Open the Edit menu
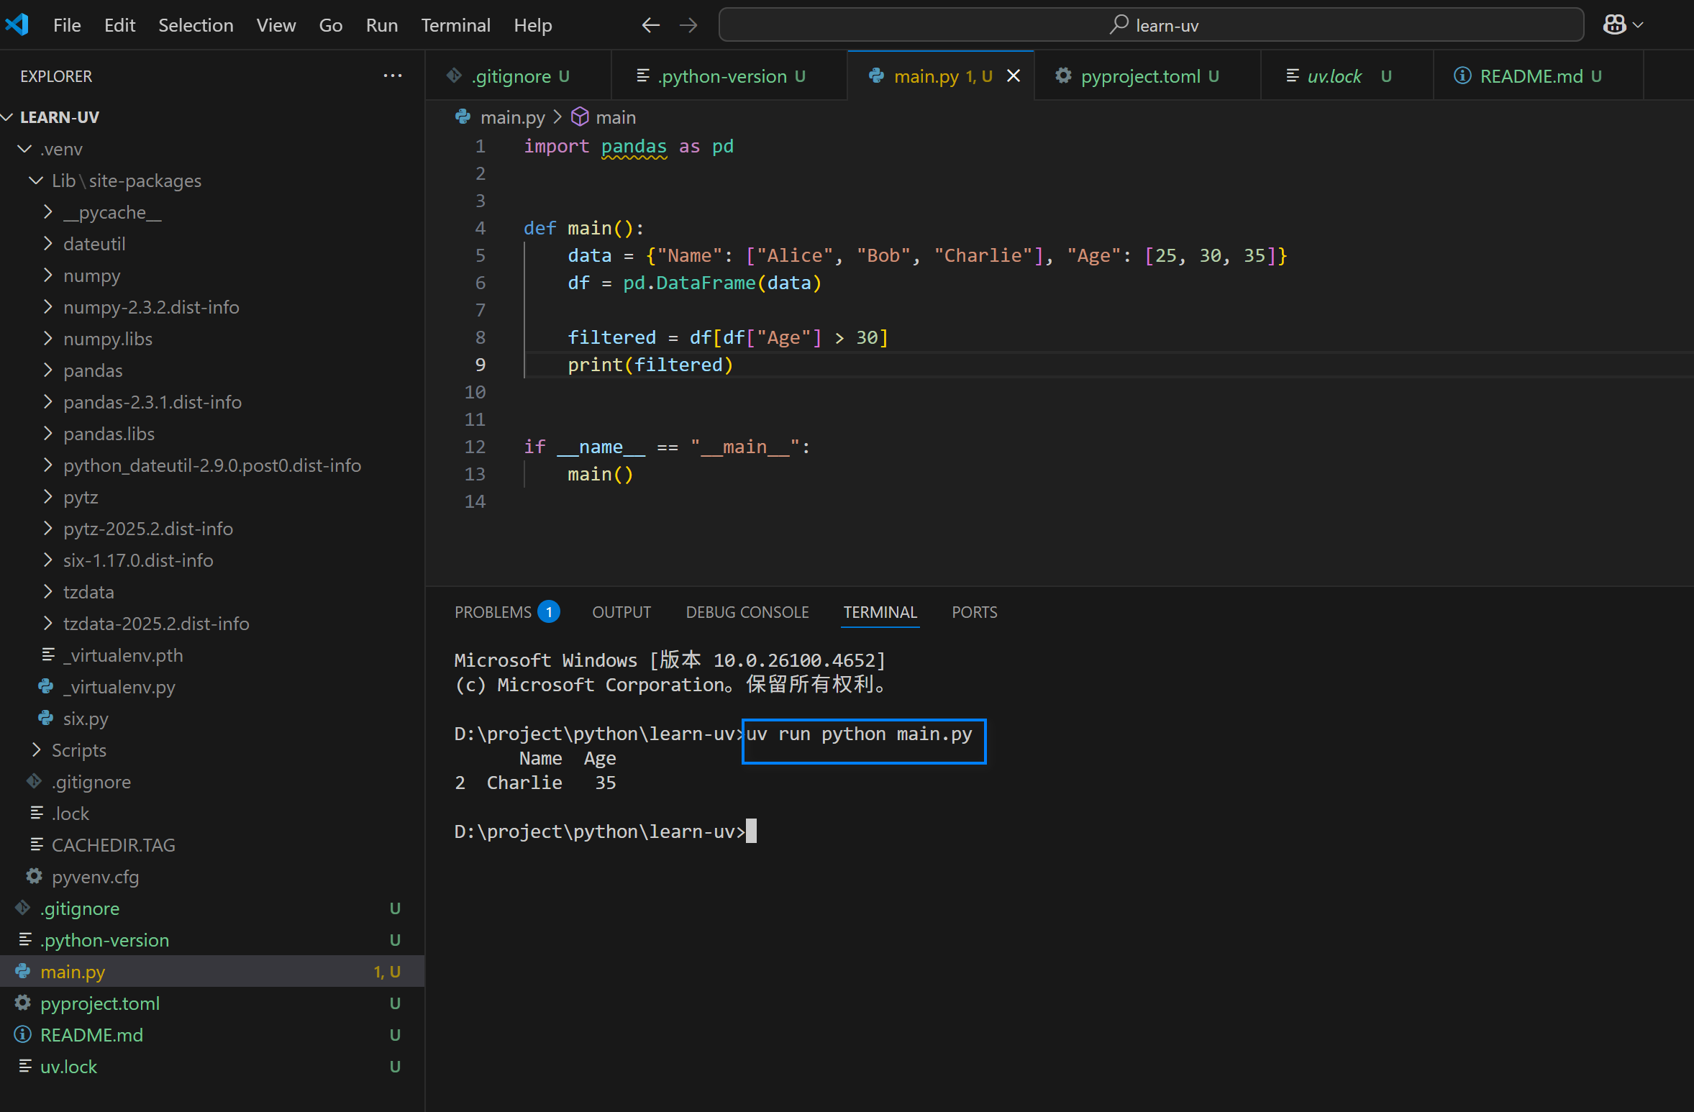This screenshot has height=1112, width=1694. click(x=119, y=25)
